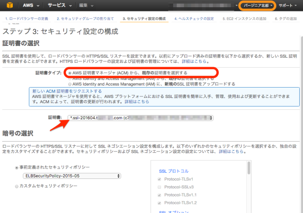Screen dimensions: 303x213
Task: Click the main page vertical scrollbar
Action: pyautogui.click(x=302, y=124)
